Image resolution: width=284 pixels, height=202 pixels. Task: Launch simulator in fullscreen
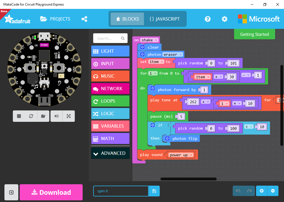click(x=69, y=116)
